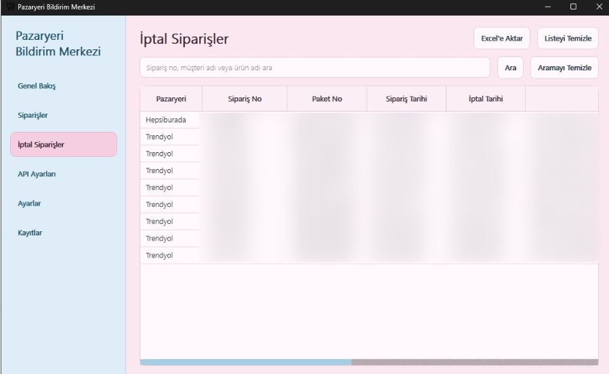Click the shopping cart app icon in title bar
This screenshot has width=609, height=374.
point(10,7)
